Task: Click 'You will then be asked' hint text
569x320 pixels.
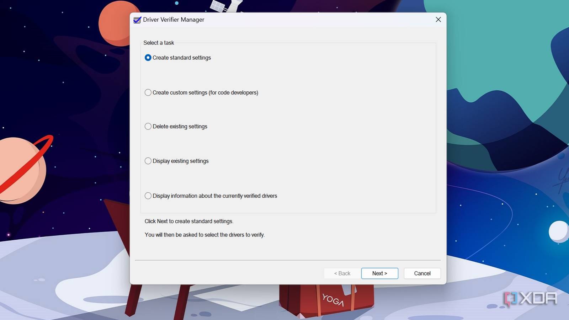Action: point(204,235)
